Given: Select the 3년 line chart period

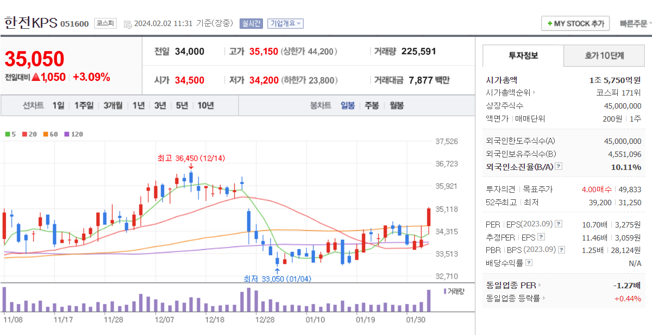Looking at the screenshot, I should (160, 105).
